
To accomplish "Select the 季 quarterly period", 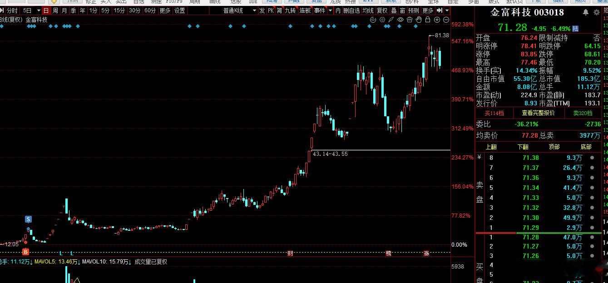I will click(x=74, y=10).
